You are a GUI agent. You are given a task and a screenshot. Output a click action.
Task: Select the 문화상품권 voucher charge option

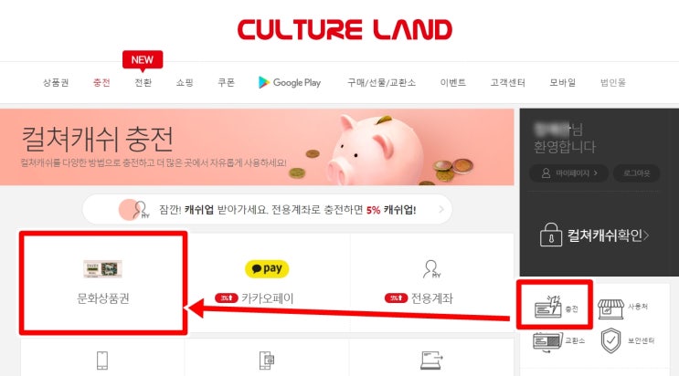coord(103,283)
